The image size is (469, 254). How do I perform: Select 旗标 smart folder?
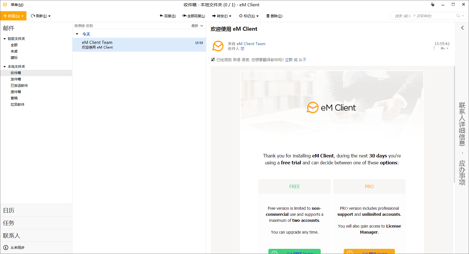pyautogui.click(x=14, y=58)
